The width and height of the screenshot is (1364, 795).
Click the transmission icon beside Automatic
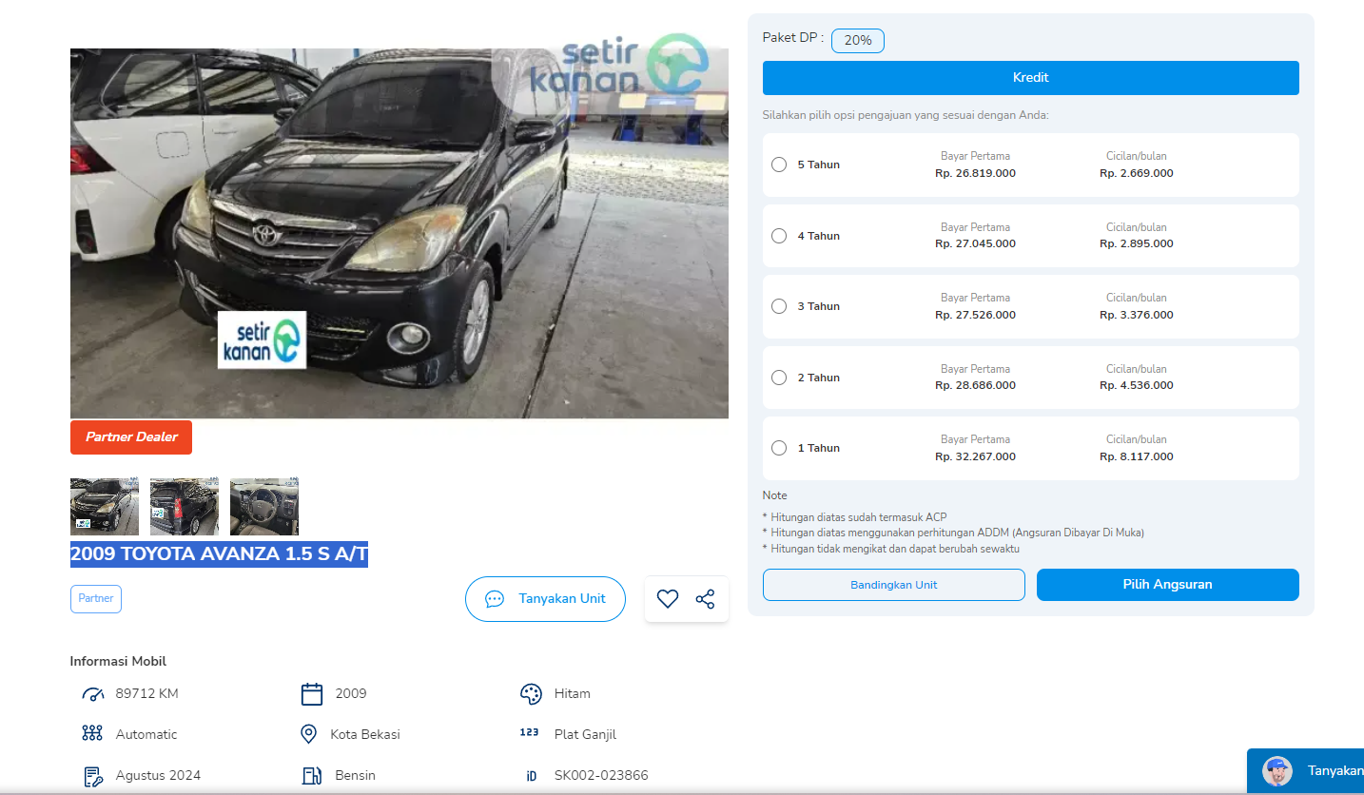tap(92, 734)
